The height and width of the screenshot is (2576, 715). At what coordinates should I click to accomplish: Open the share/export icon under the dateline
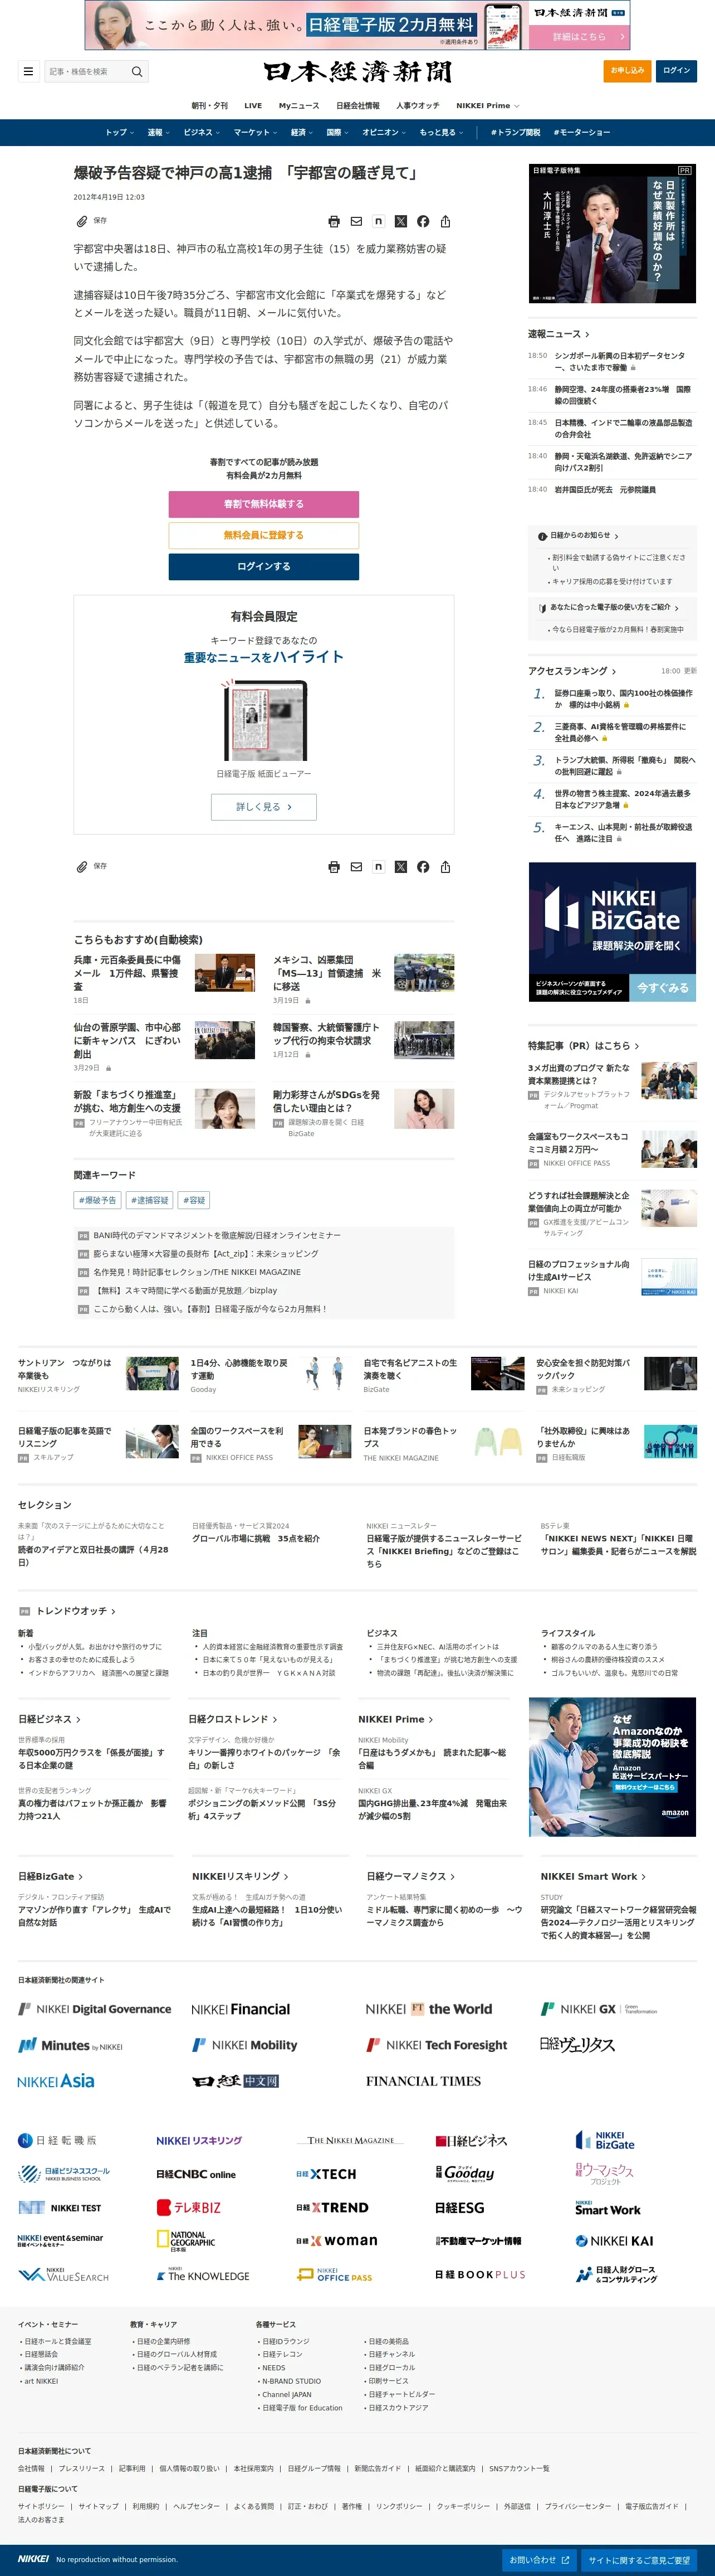[445, 221]
